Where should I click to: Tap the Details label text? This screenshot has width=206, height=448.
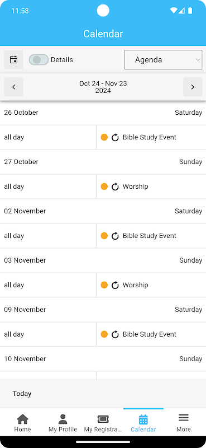(x=62, y=60)
